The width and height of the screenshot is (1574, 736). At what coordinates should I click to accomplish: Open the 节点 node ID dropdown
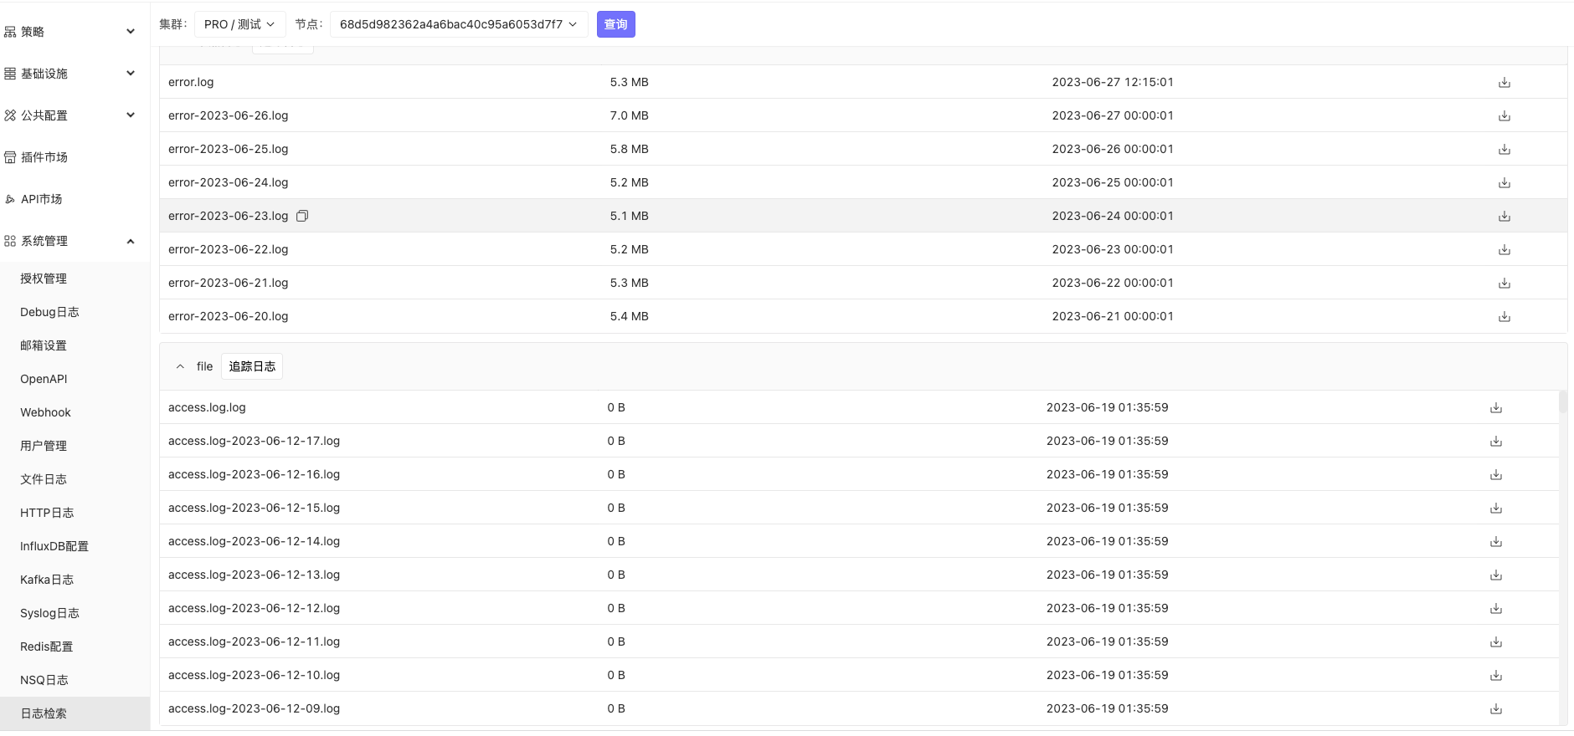[x=459, y=24]
